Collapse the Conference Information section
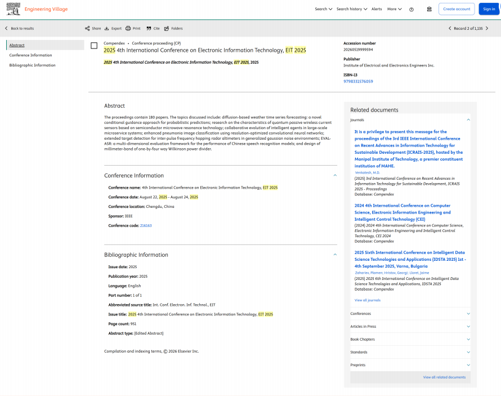 point(335,175)
